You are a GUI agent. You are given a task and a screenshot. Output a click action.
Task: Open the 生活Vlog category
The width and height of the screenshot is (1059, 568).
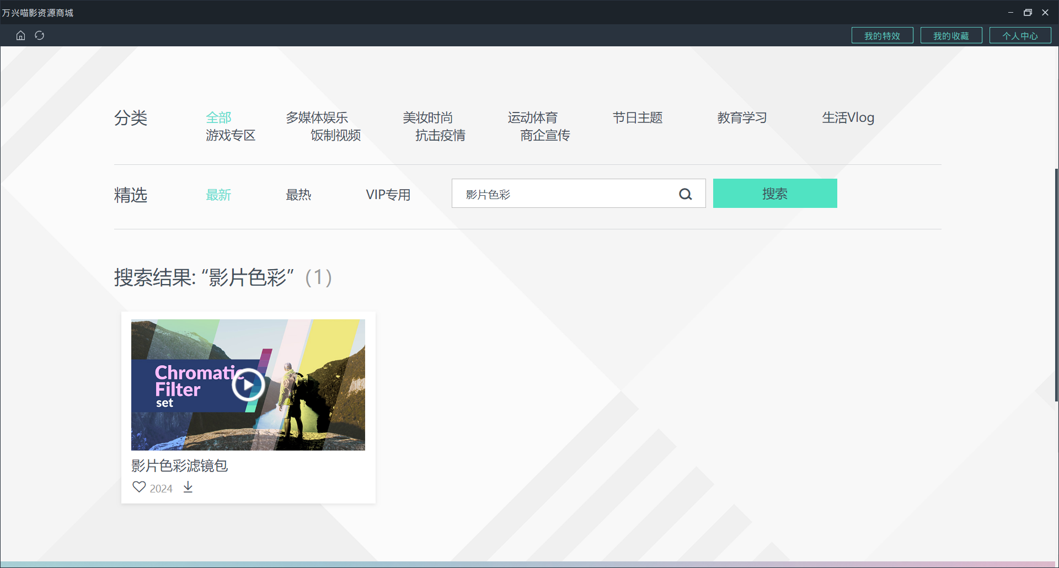848,117
